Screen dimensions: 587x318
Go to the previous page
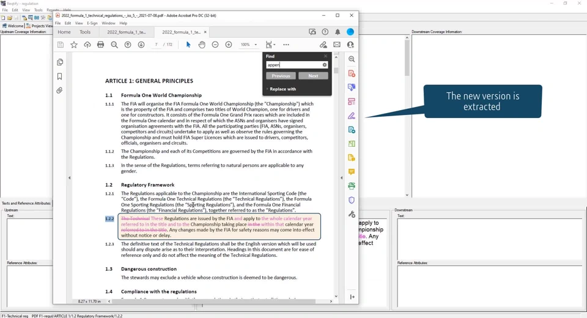pos(128,45)
